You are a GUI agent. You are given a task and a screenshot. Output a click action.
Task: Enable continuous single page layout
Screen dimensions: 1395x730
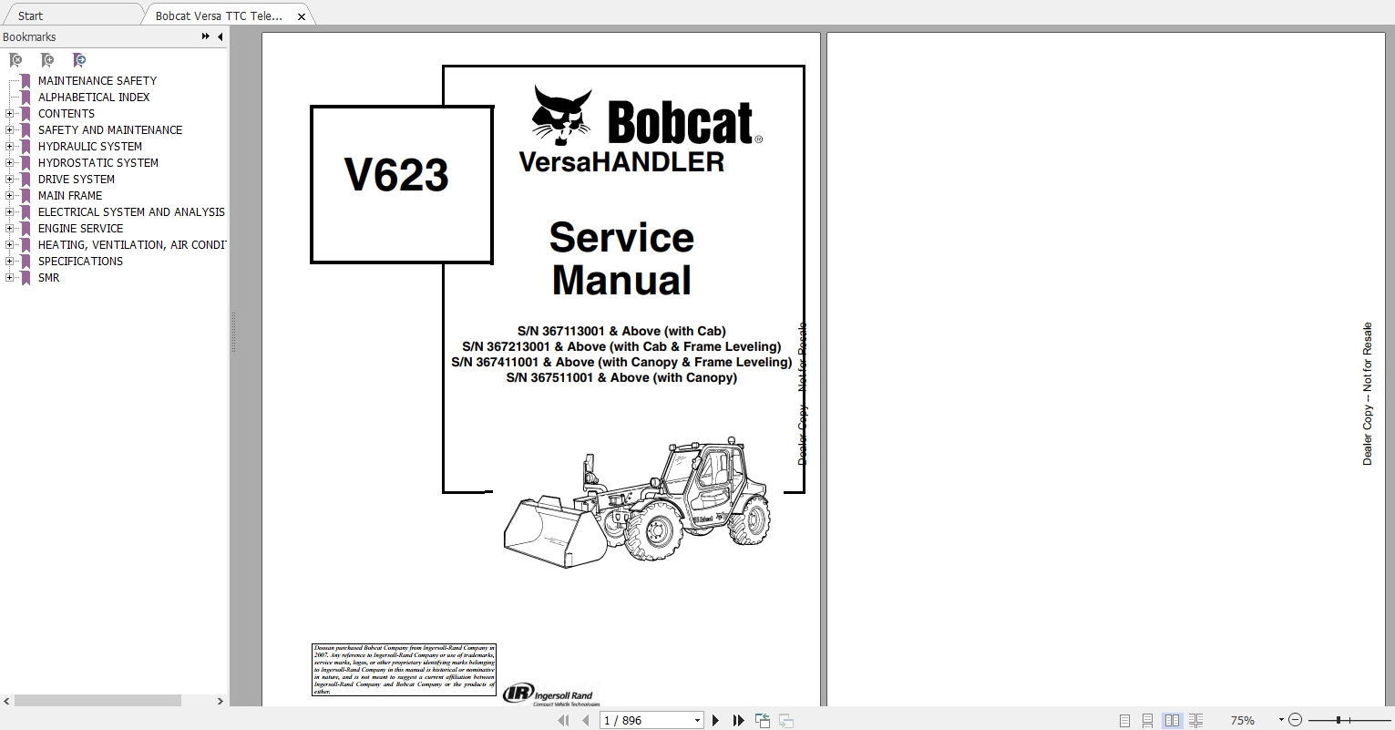click(1148, 720)
